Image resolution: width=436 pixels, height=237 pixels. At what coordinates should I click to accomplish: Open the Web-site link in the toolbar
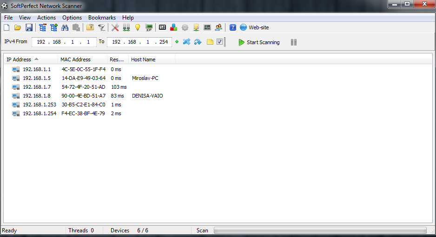[x=254, y=27]
